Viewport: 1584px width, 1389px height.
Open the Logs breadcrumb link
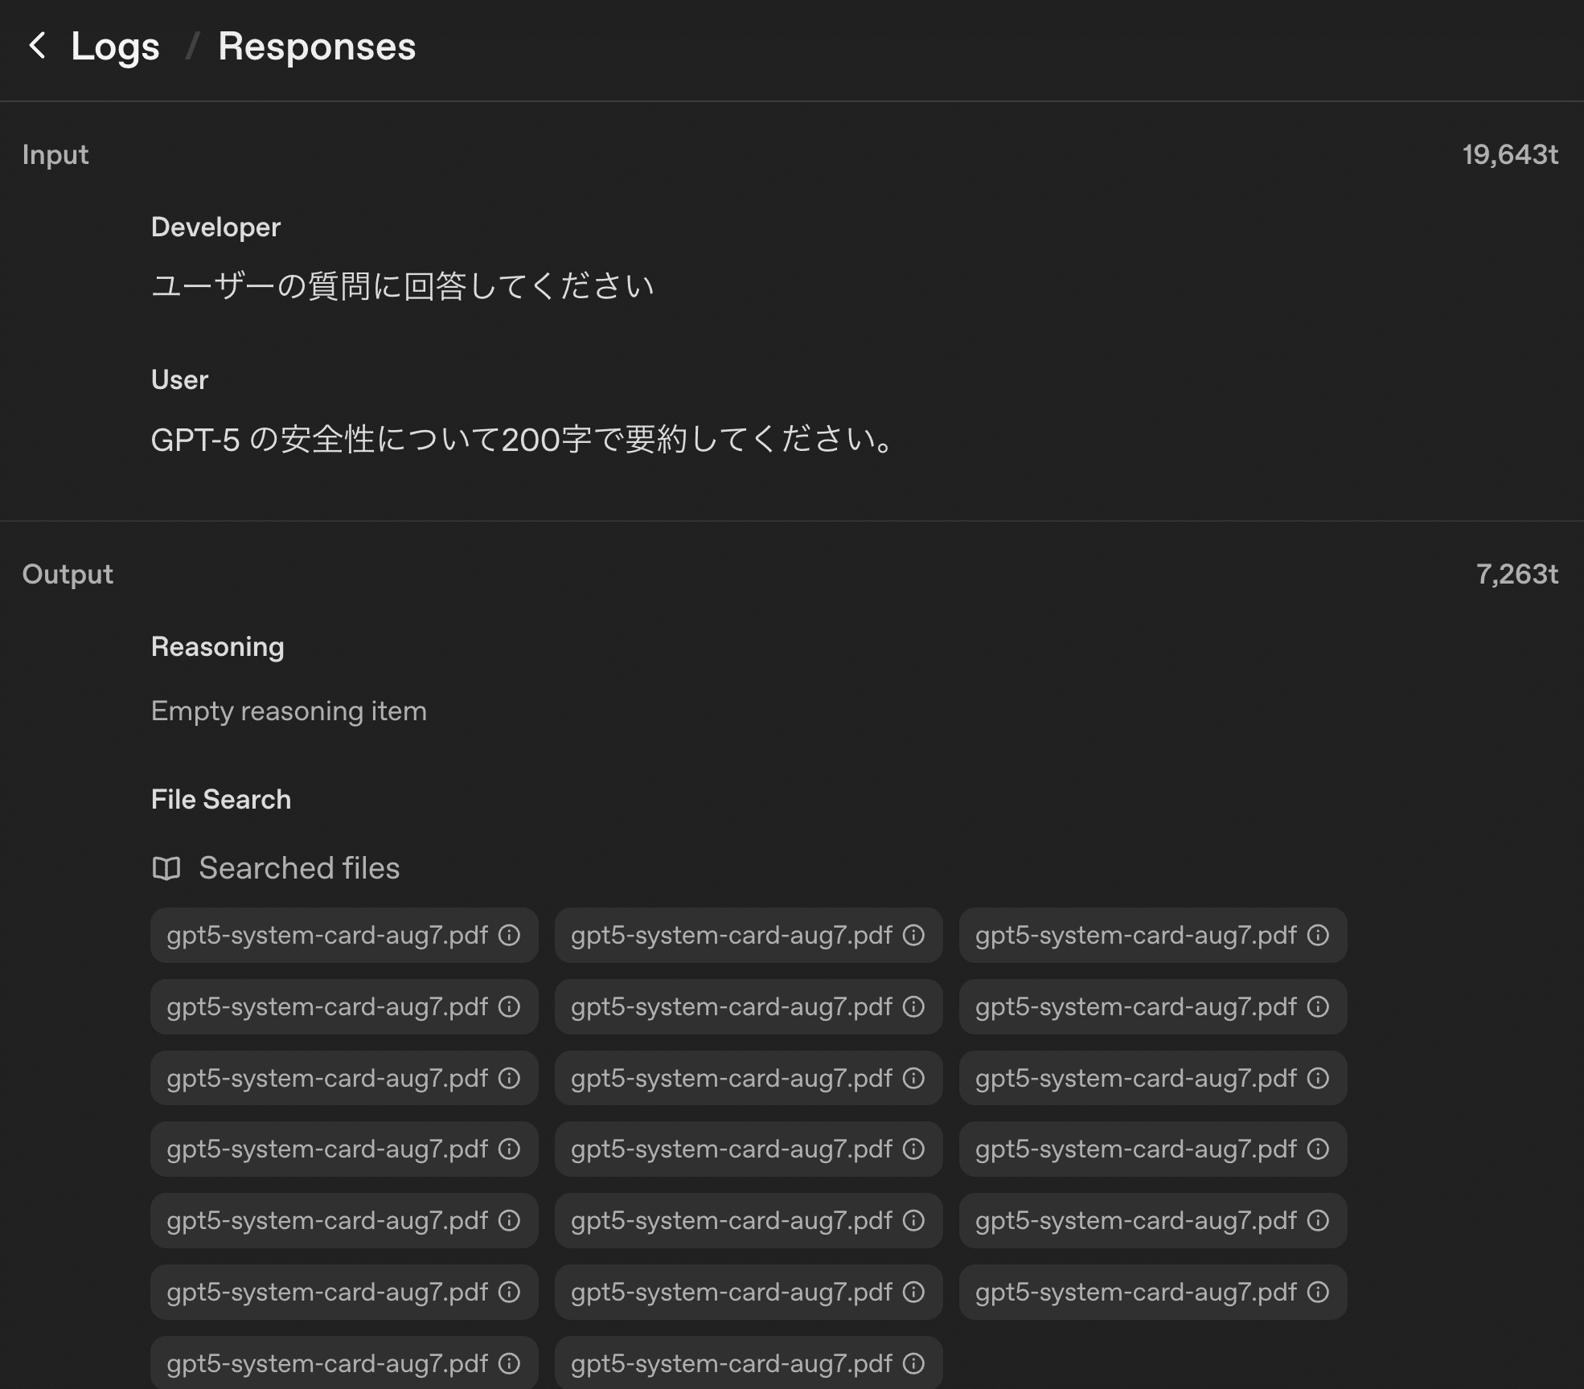click(x=115, y=46)
